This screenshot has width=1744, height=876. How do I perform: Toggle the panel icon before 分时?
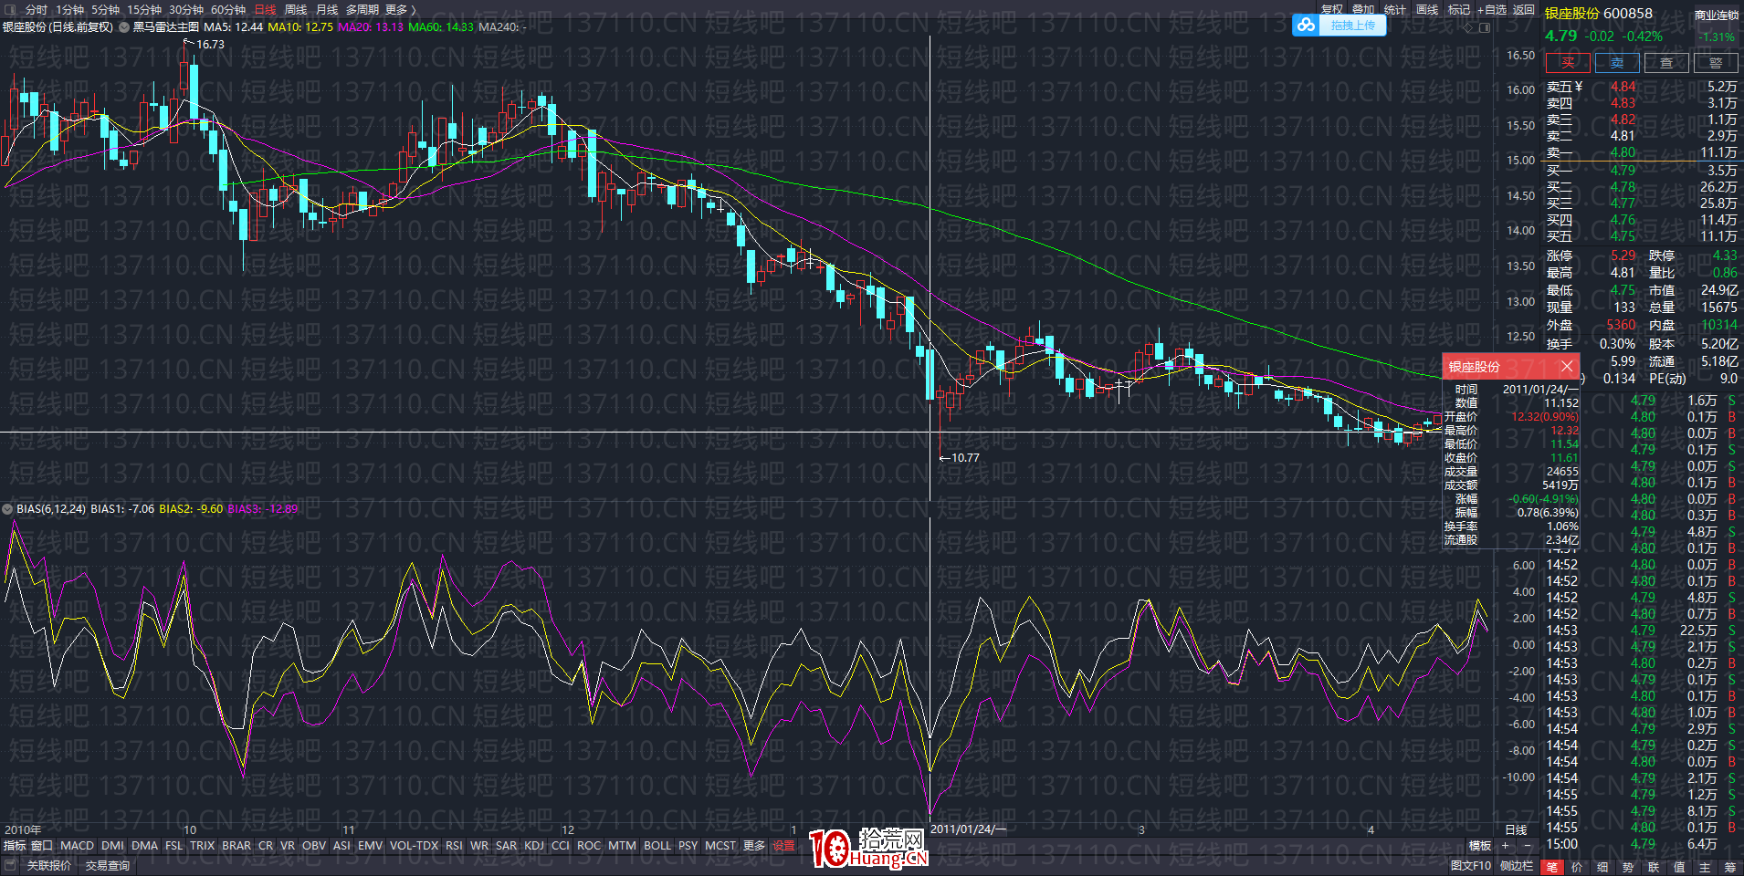(10, 9)
